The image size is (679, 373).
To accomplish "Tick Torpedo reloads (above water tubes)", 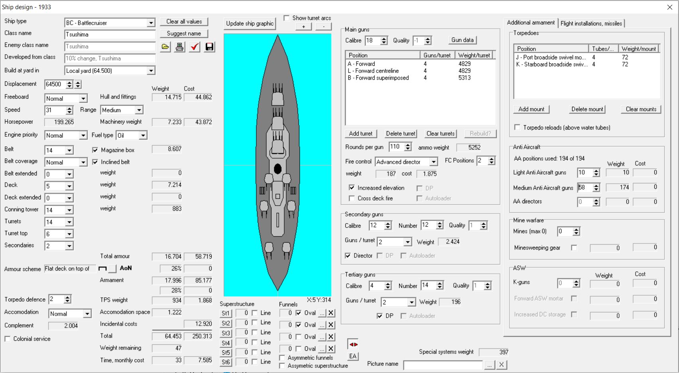I will (x=517, y=128).
